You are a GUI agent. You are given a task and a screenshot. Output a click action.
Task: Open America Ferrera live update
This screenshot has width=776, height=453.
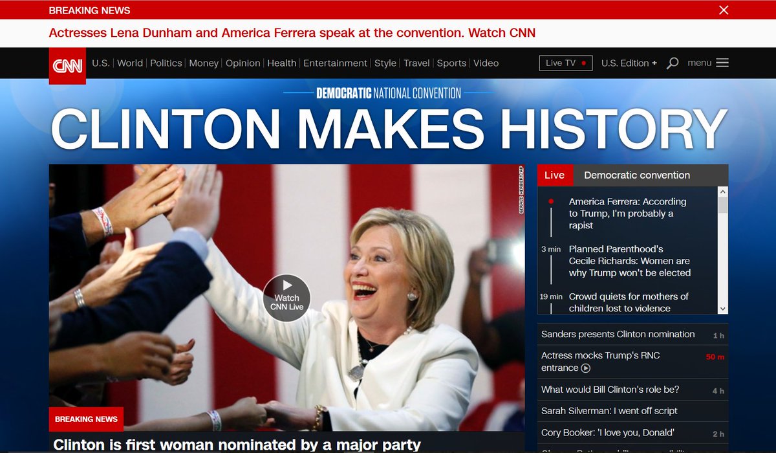(x=628, y=214)
